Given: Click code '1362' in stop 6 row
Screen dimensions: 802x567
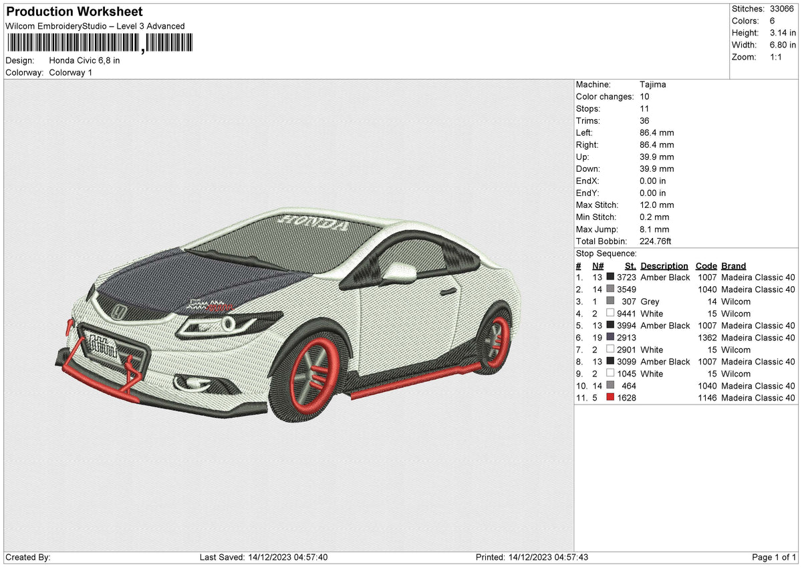Looking at the screenshot, I should pyautogui.click(x=708, y=338).
